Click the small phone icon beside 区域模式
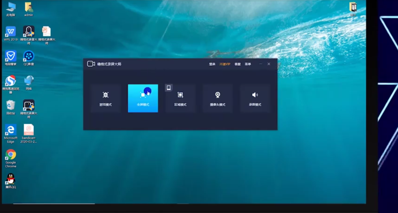The width and height of the screenshot is (398, 213). pos(169,88)
